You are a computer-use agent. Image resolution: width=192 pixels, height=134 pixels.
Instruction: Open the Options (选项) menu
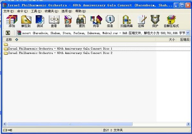pyautogui.click(x=67, y=11)
